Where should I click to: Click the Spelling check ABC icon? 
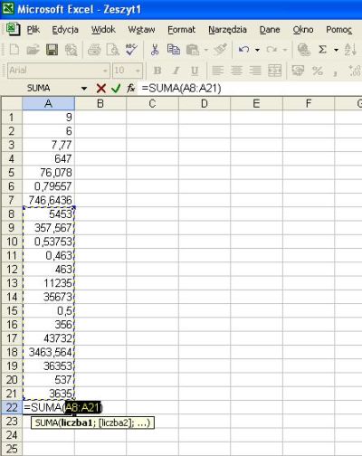(x=131, y=50)
